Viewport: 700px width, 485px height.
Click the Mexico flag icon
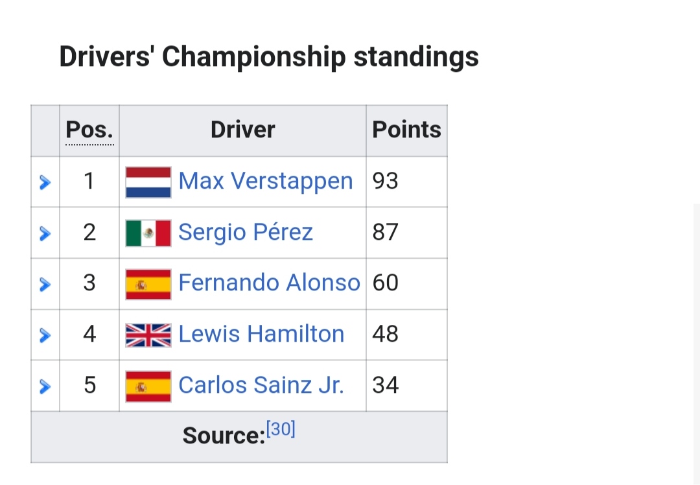(148, 233)
